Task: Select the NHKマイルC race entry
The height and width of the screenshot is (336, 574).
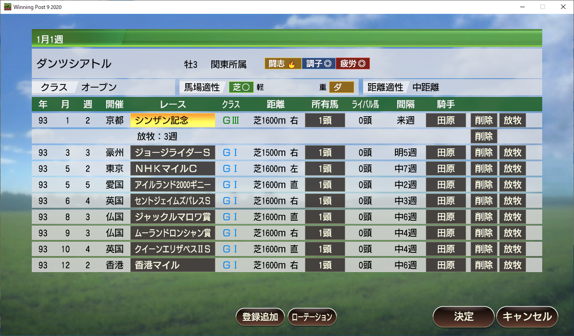Action: pos(173,169)
